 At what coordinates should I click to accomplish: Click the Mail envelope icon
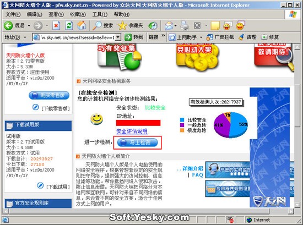click(x=169, y=26)
